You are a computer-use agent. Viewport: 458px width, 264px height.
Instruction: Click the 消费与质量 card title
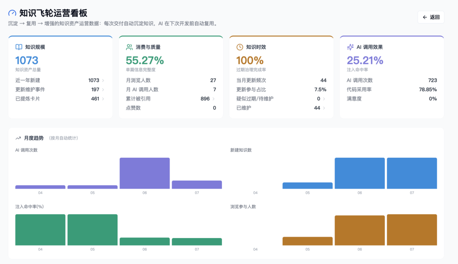point(148,47)
